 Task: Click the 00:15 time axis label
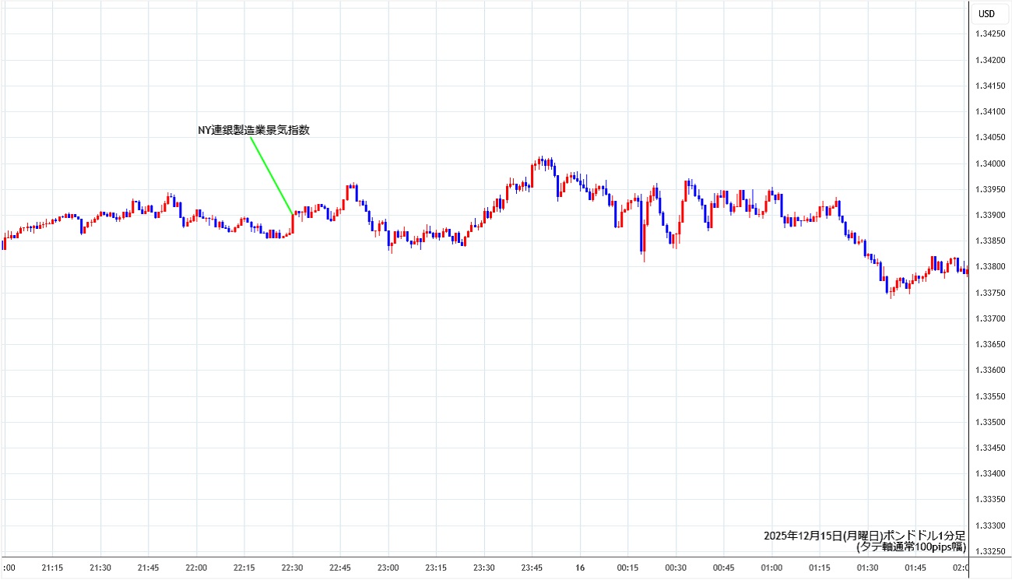point(627,568)
